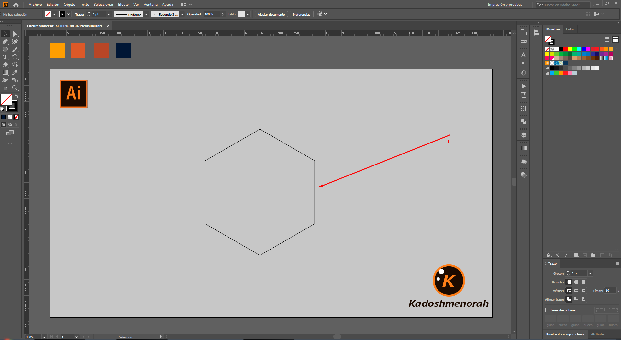Select the Paintbrush tool
Viewport: 621px width, 340px height.
(15, 49)
